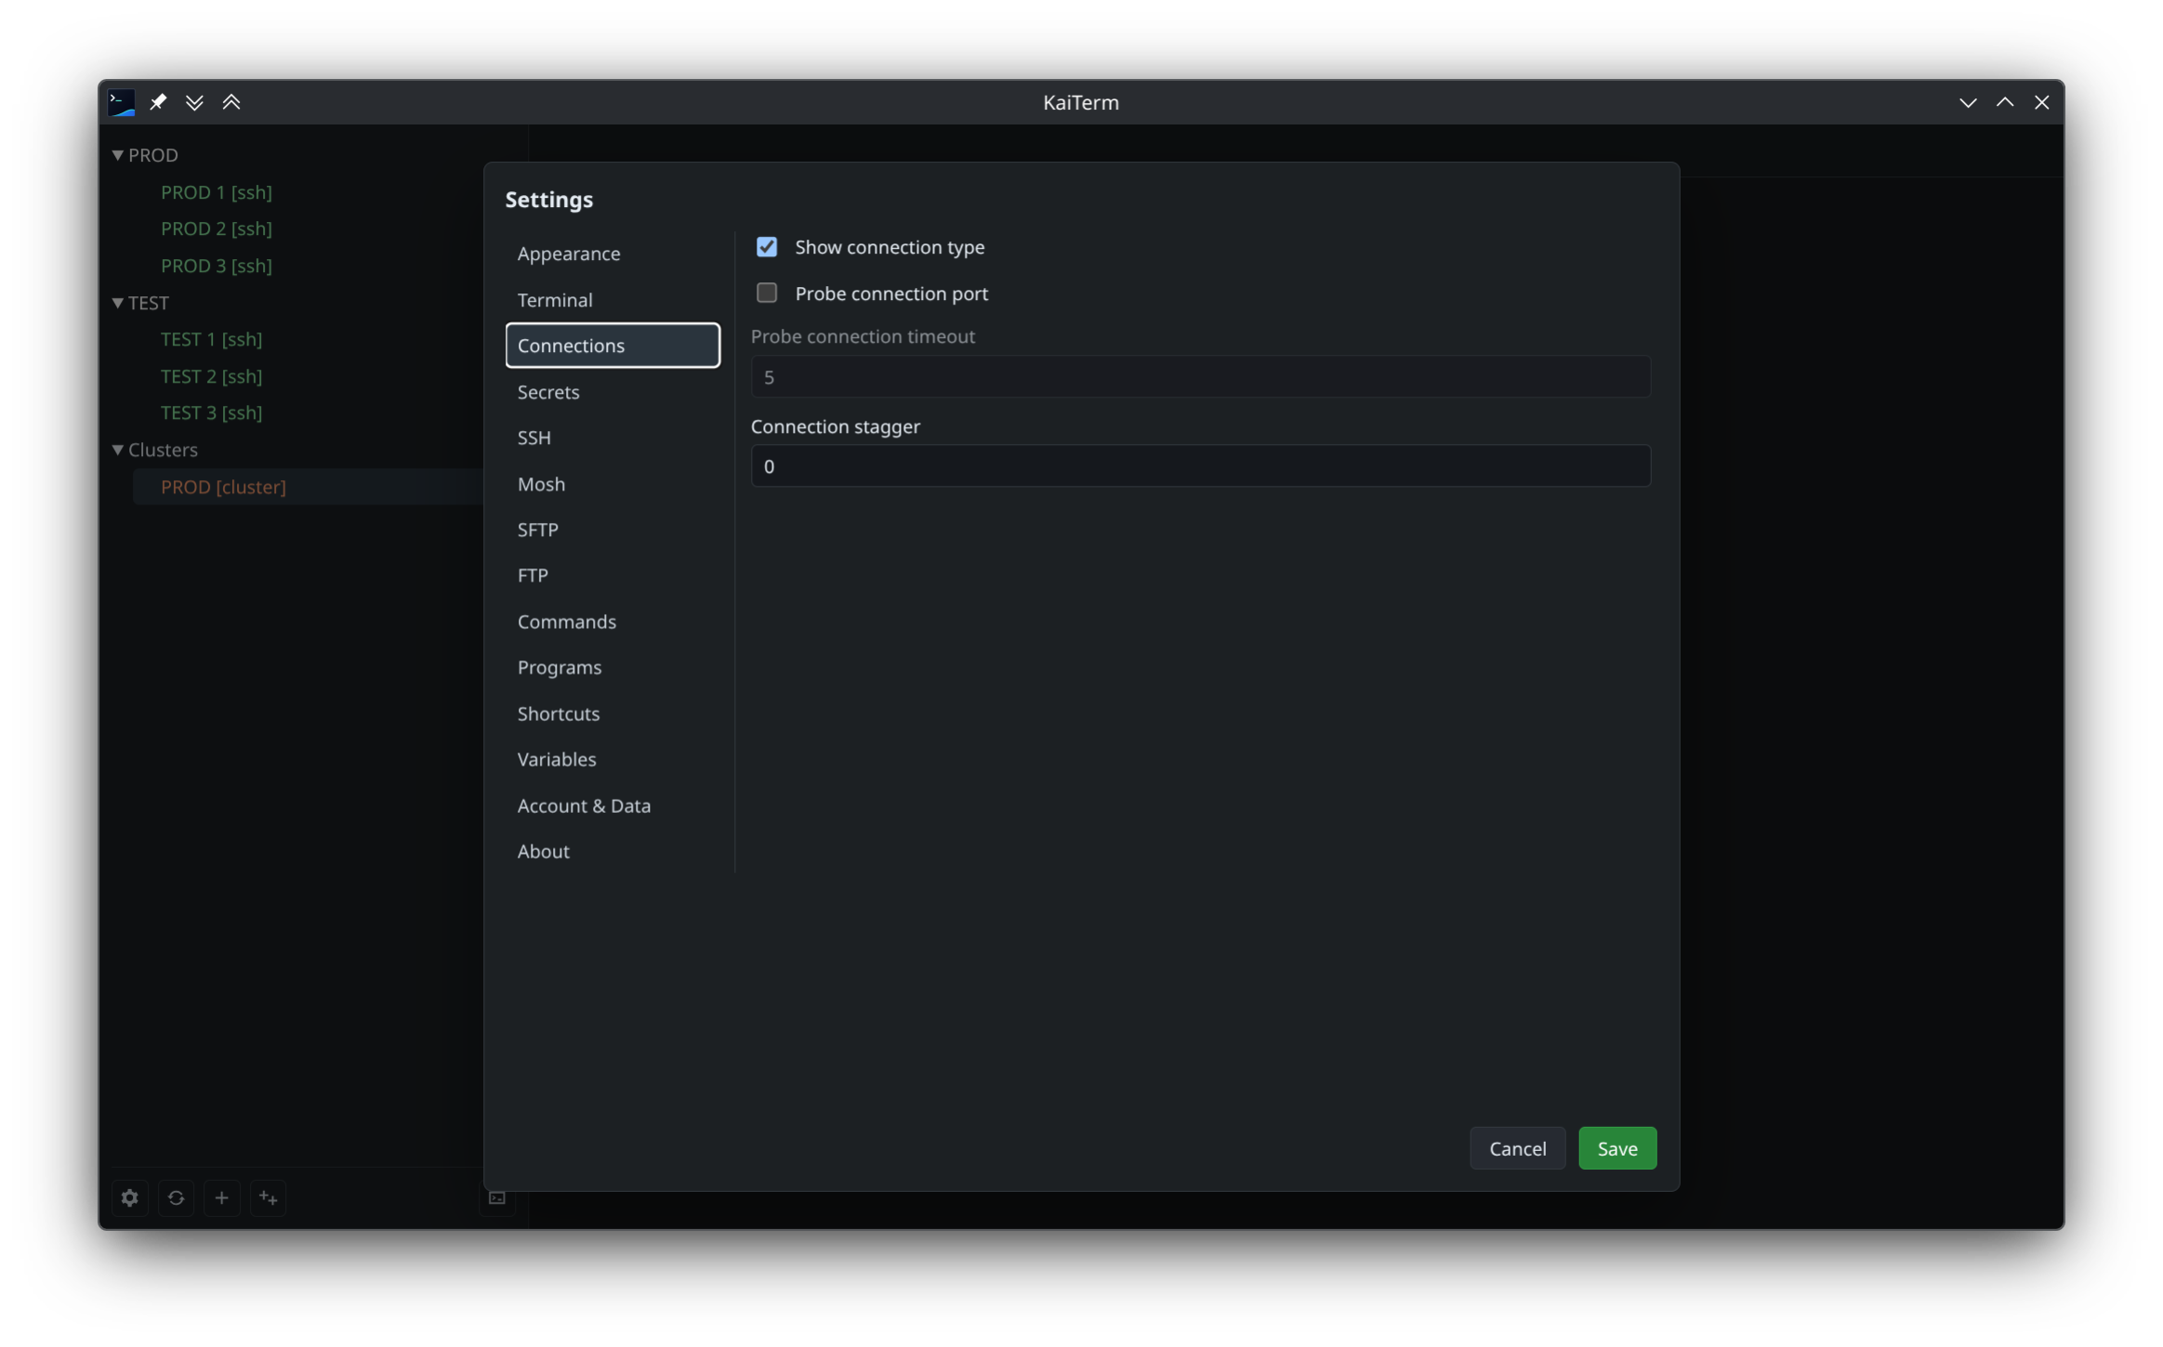Open the Account & Data section
Image resolution: width=2163 pixels, height=1347 pixels.
pos(613,805)
